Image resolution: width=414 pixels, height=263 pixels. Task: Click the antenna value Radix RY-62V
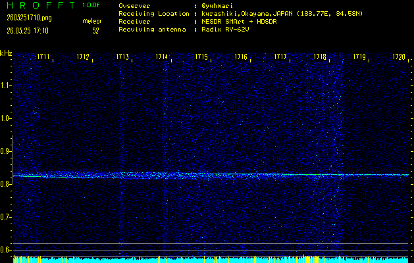pyautogui.click(x=225, y=30)
